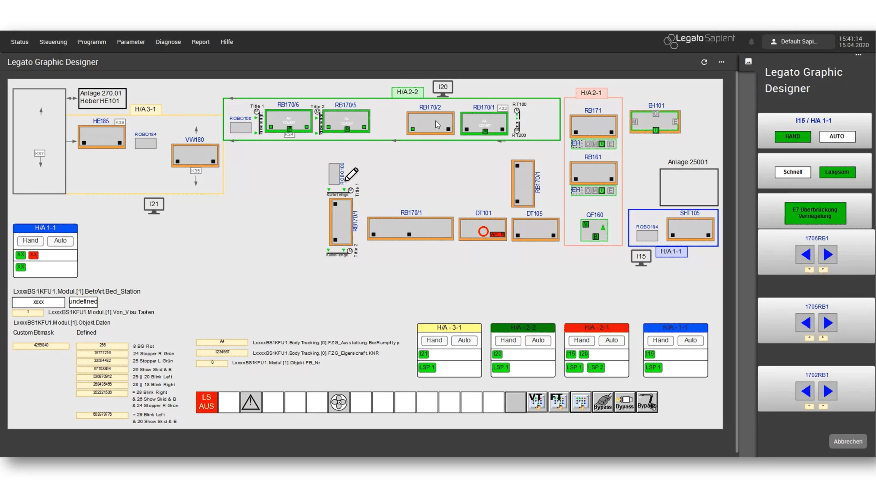Click the unlabeled dot-grid selection icon
This screenshot has width=876, height=492.
tap(581, 402)
